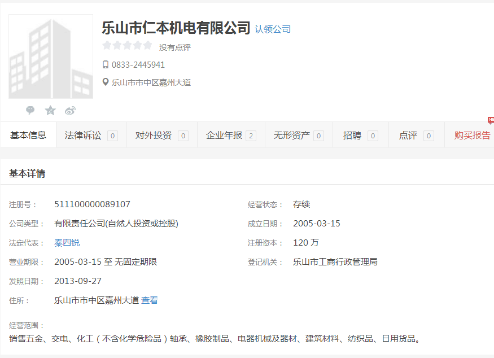Click the phone number 0833-2445941
Viewport: 494px width, 358px height.
138,65
